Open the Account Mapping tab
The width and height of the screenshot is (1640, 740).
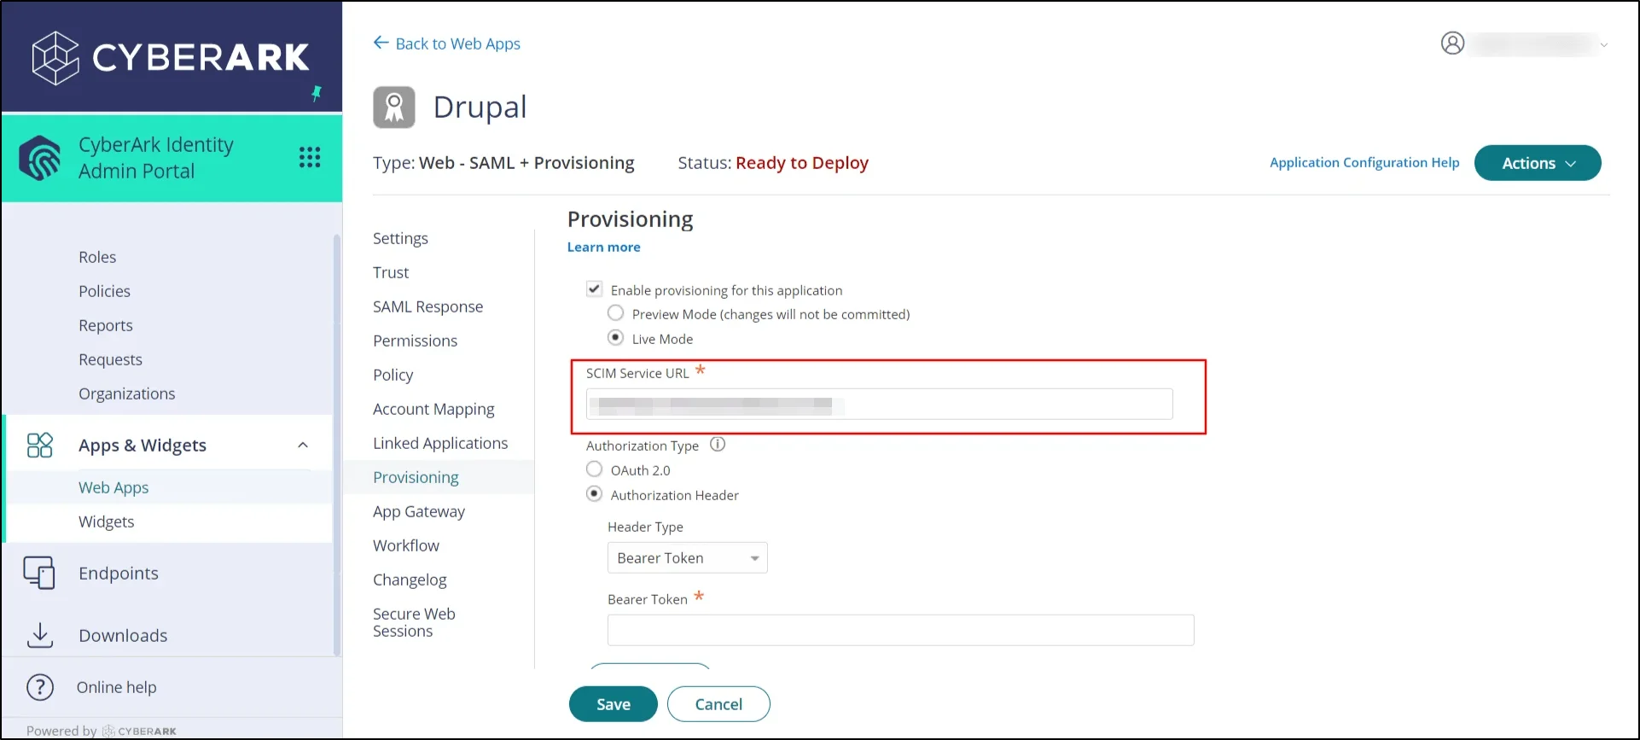pos(433,409)
